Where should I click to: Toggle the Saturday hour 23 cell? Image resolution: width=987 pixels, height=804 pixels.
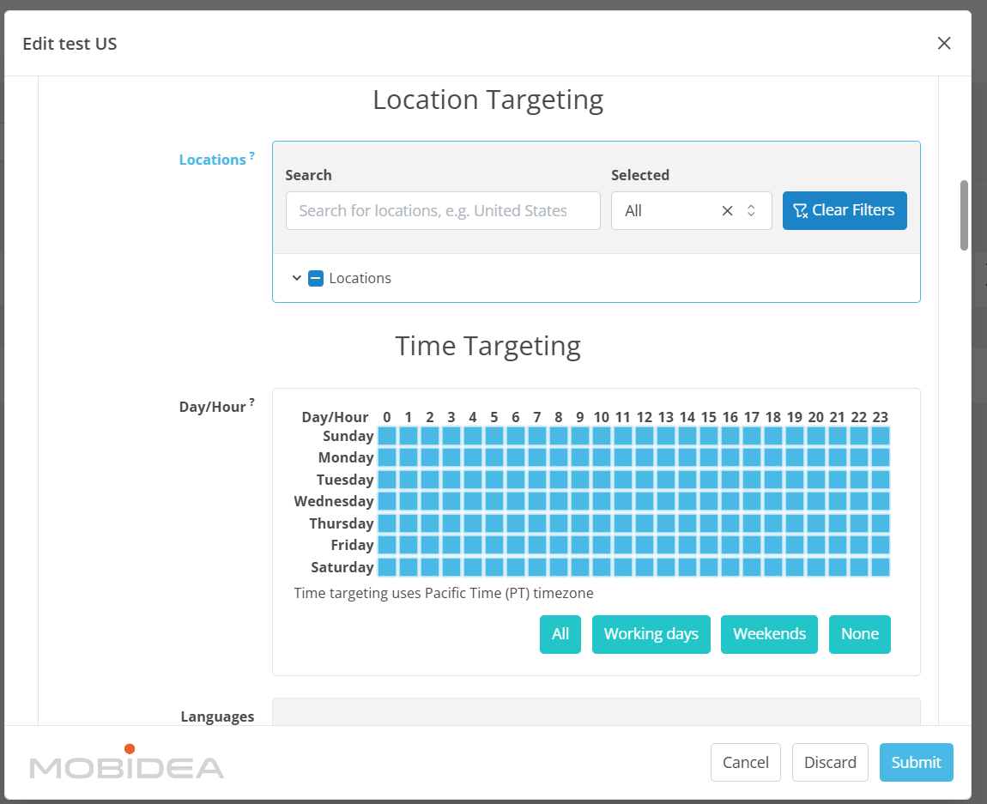coord(881,567)
